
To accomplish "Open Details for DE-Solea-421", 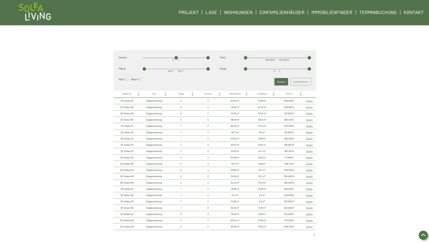I will 309,214.
